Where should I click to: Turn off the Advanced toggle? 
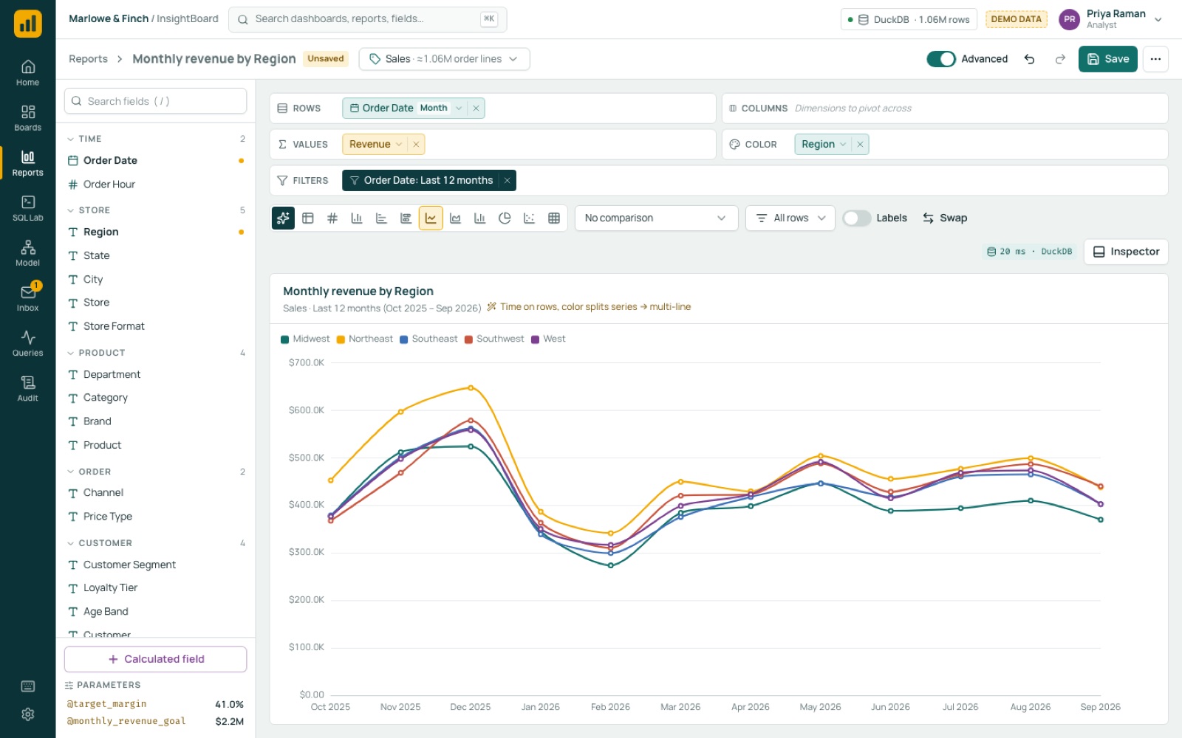(941, 59)
